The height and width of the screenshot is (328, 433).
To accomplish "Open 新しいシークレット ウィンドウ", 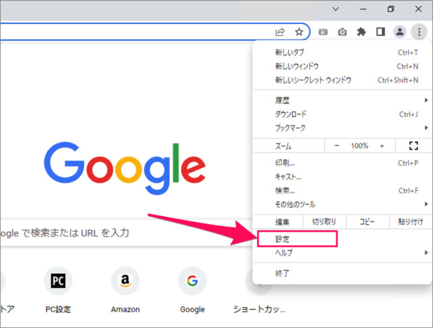I will coord(342,80).
